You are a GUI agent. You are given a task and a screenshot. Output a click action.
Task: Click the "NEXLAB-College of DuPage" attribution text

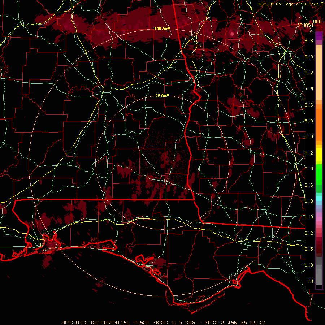pos(289,4)
